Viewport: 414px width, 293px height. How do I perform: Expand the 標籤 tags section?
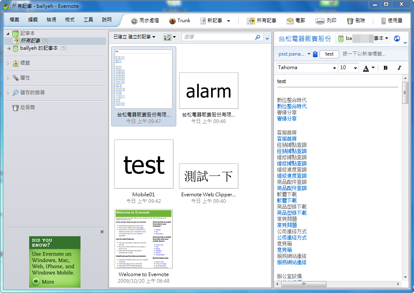8,63
